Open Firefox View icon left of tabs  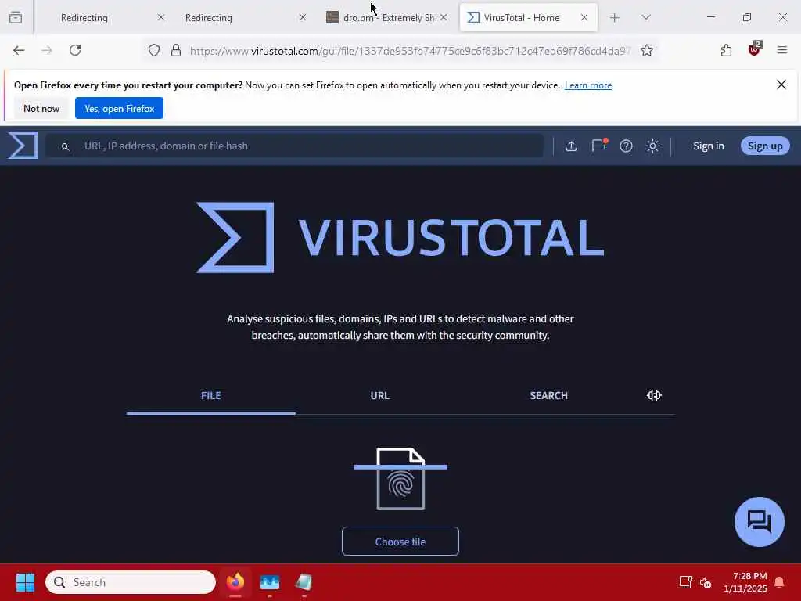16,17
